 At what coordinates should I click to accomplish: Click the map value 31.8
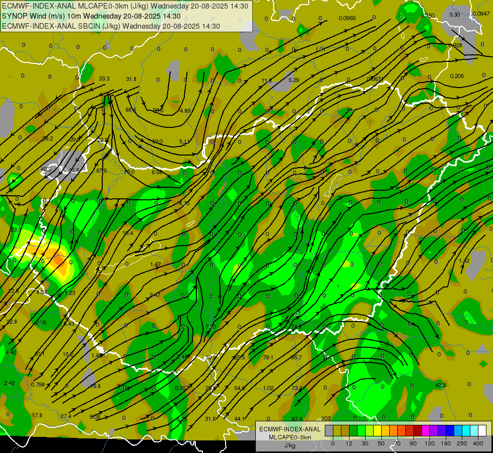131,79
